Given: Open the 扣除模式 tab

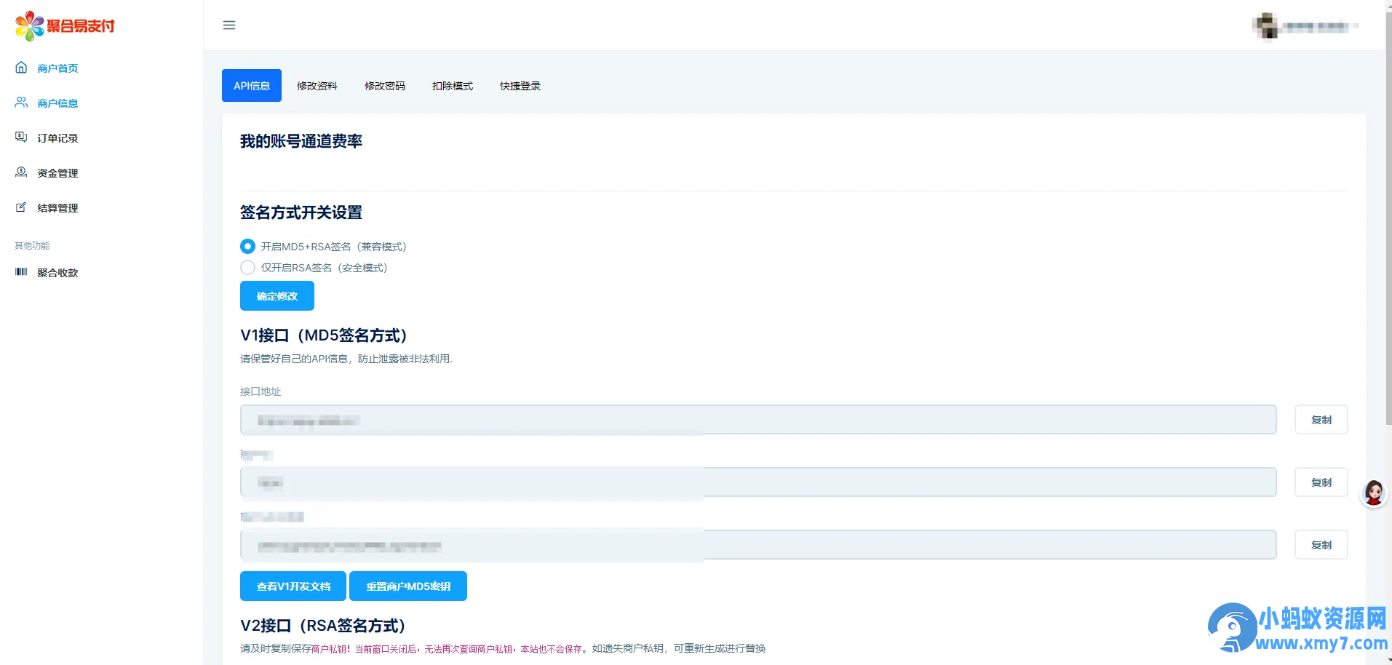Looking at the screenshot, I should pos(453,86).
